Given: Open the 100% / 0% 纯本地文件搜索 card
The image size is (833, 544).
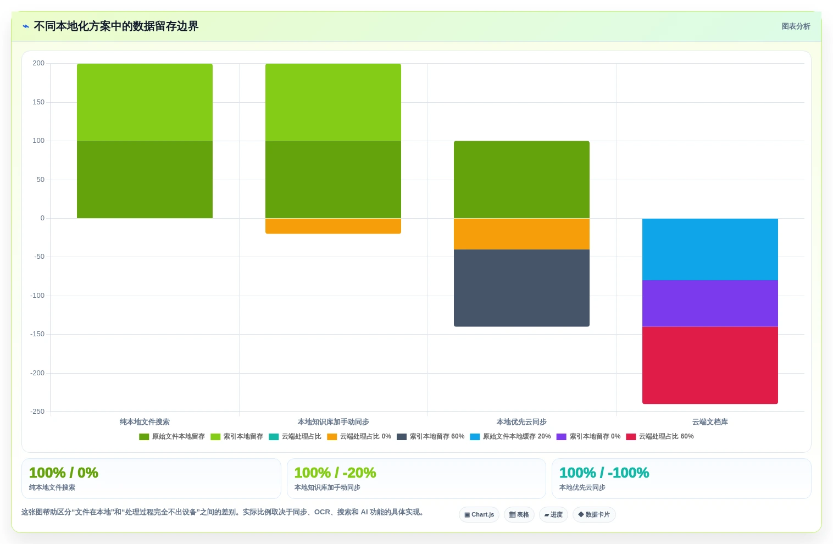Looking at the screenshot, I should click(151, 479).
